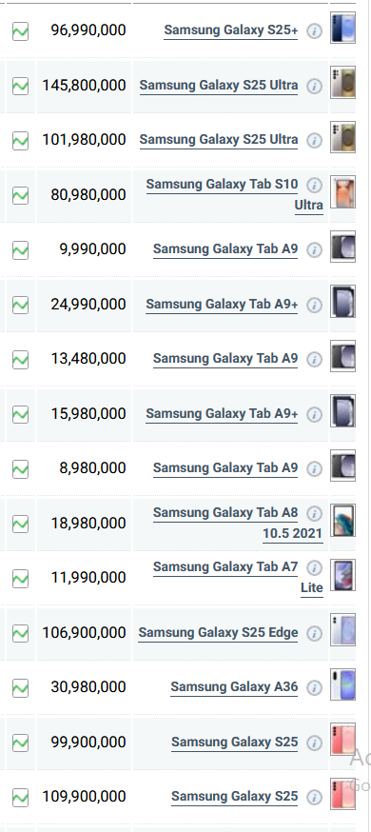Click the info icon beside Samsung Galaxy S25+
This screenshot has height=832, width=371.
pyautogui.click(x=314, y=31)
